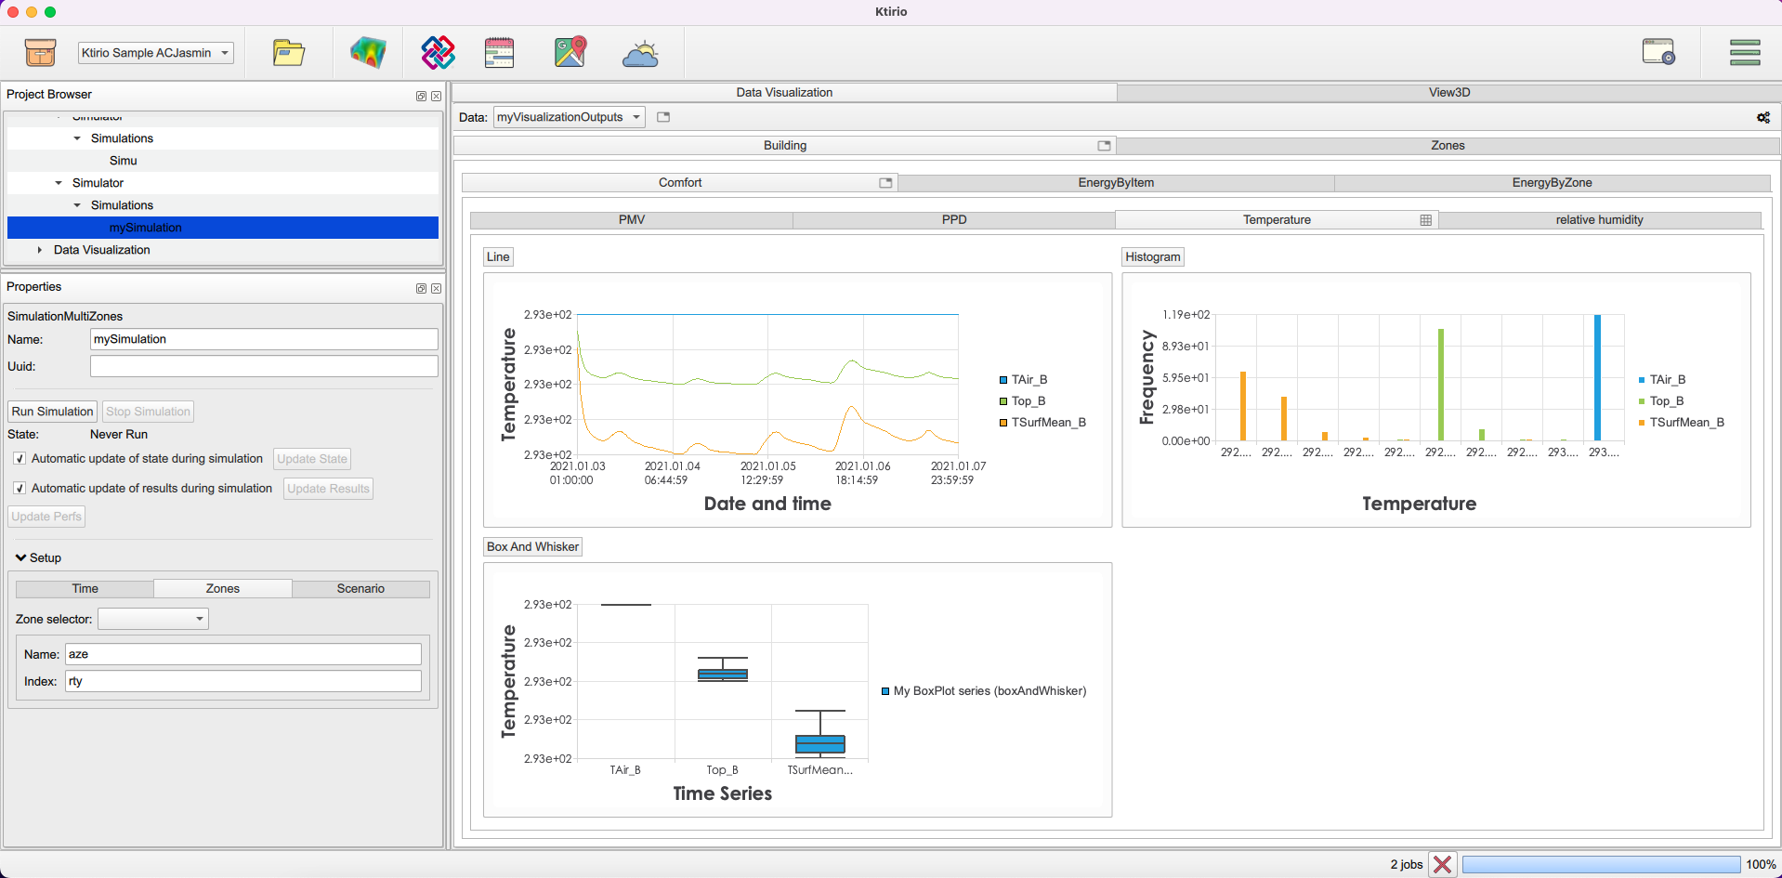The image size is (1782, 878).
Task: Toggle automatic update of state during simulation
Action: click(20, 459)
